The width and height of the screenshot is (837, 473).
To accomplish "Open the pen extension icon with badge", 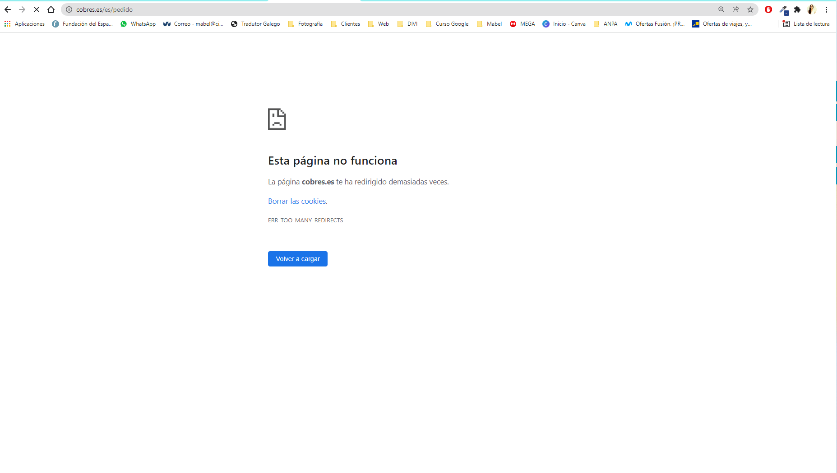I will tap(783, 9).
